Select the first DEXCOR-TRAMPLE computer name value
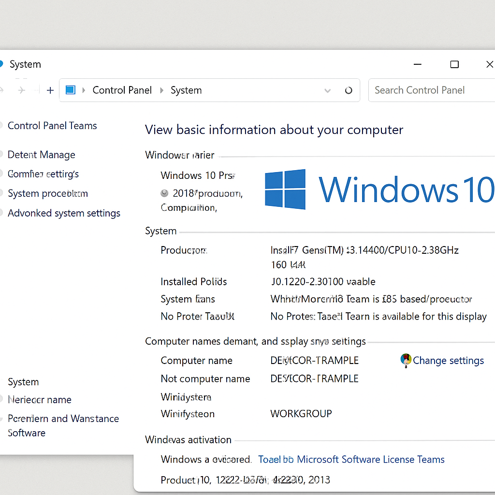 [x=314, y=361]
